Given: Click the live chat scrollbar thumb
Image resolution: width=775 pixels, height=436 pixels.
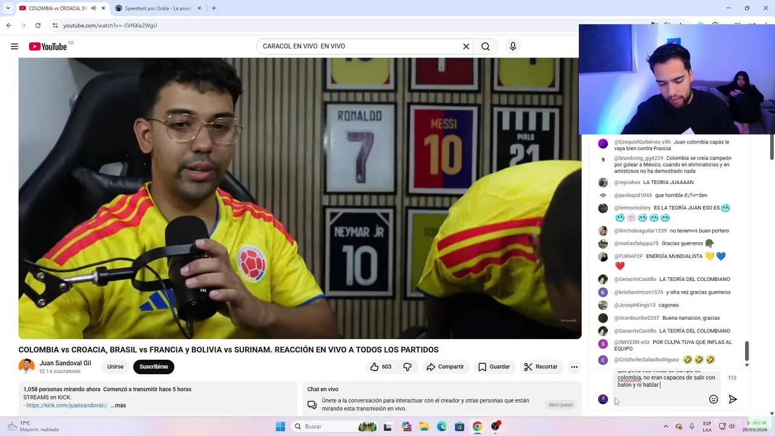Looking at the screenshot, I should (x=747, y=350).
